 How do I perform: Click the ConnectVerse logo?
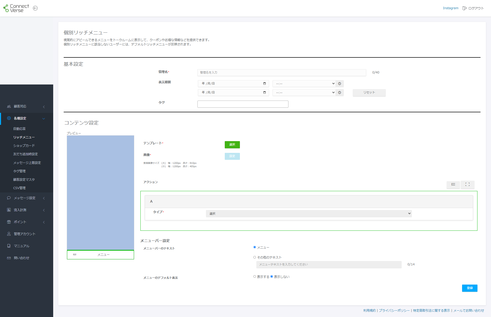tap(16, 8)
